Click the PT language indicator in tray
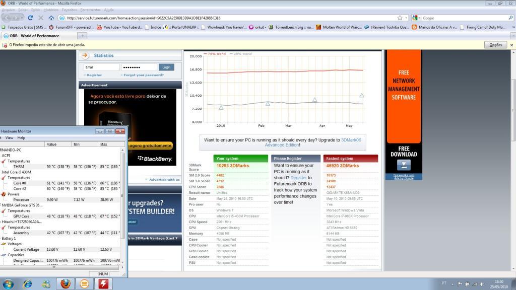This screenshot has width=516, height=290. click(x=444, y=283)
